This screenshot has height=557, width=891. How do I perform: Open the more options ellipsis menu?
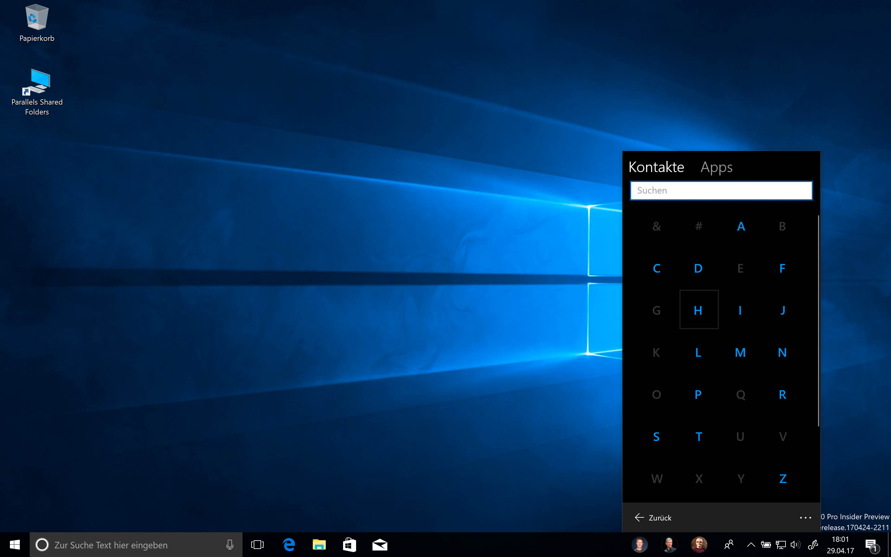(806, 518)
